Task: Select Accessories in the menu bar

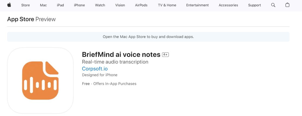Action: tap(228, 5)
